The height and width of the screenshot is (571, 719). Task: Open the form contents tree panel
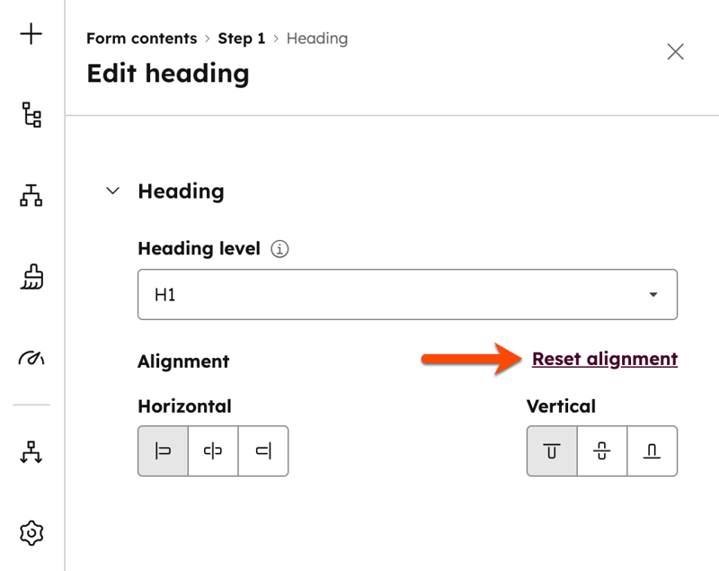point(31,116)
